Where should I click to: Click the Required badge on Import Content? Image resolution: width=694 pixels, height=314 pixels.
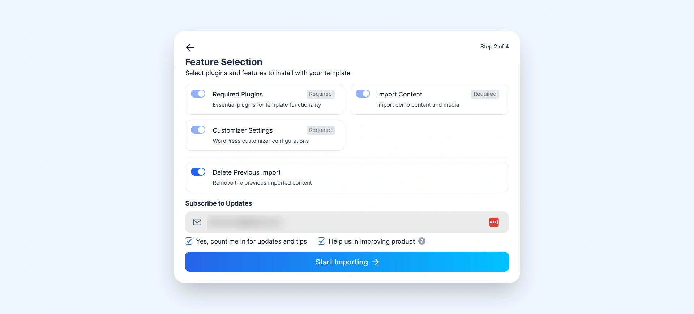[485, 94]
